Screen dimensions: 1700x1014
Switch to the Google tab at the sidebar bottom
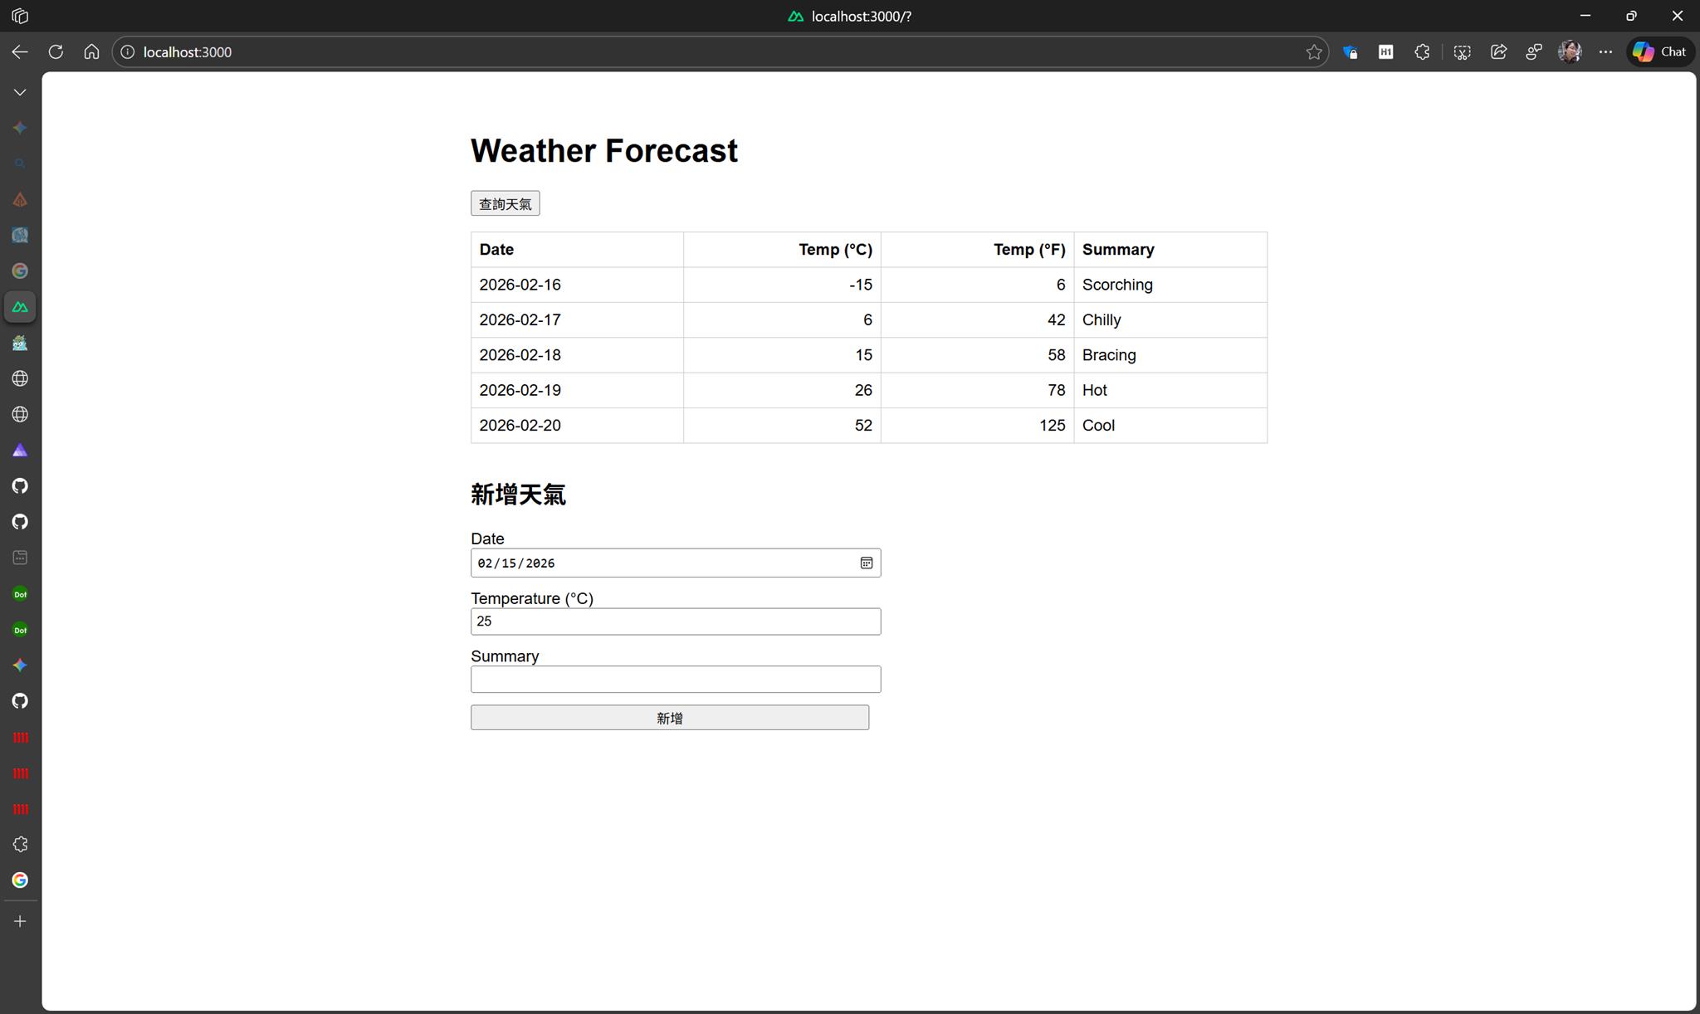click(x=20, y=880)
